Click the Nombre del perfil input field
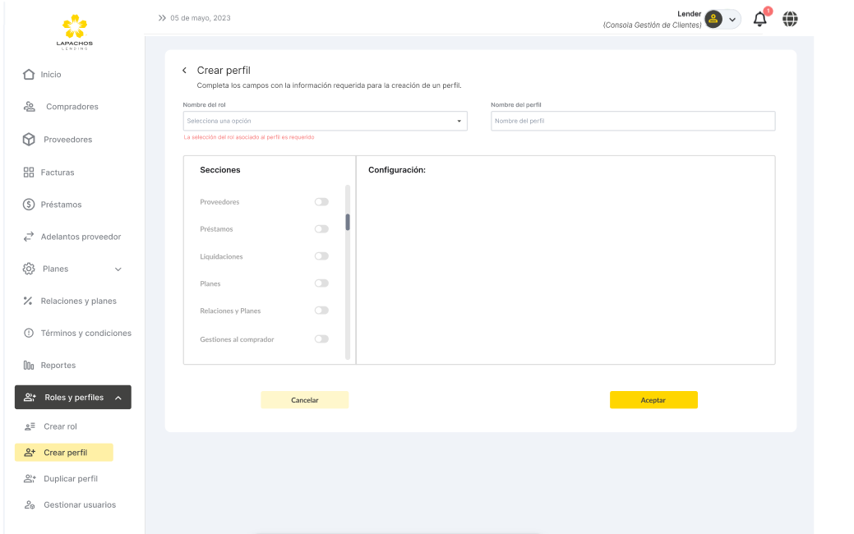 coord(632,122)
